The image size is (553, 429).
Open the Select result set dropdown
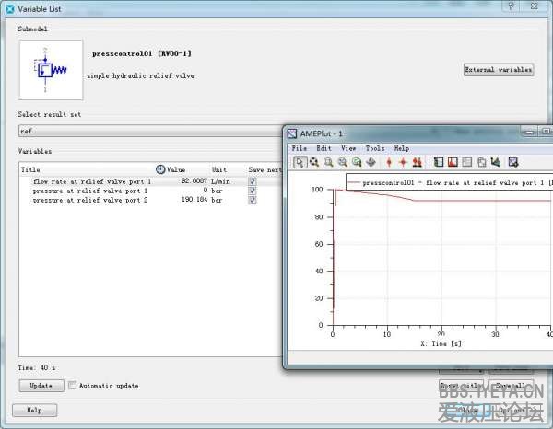click(x=147, y=131)
